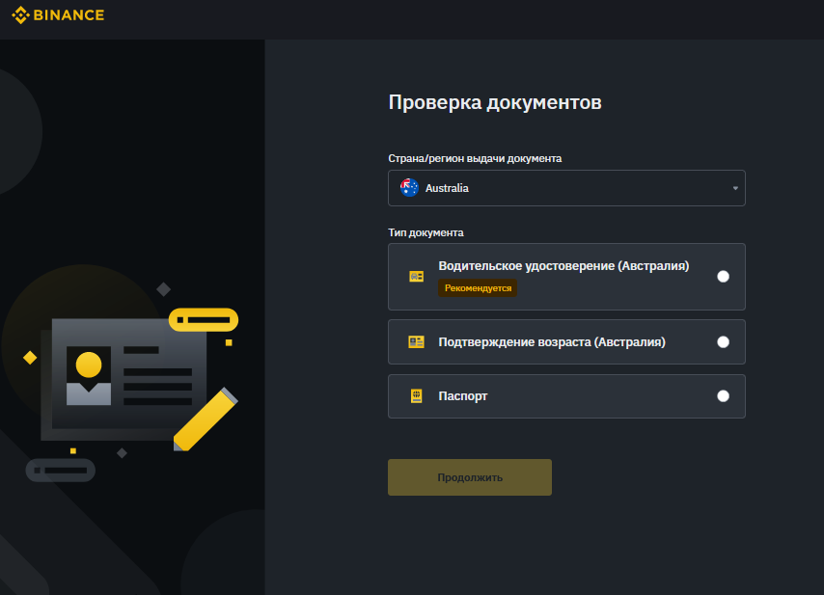Click the Паспорт option text
Viewport: 824px width, 595px height.
[463, 396]
